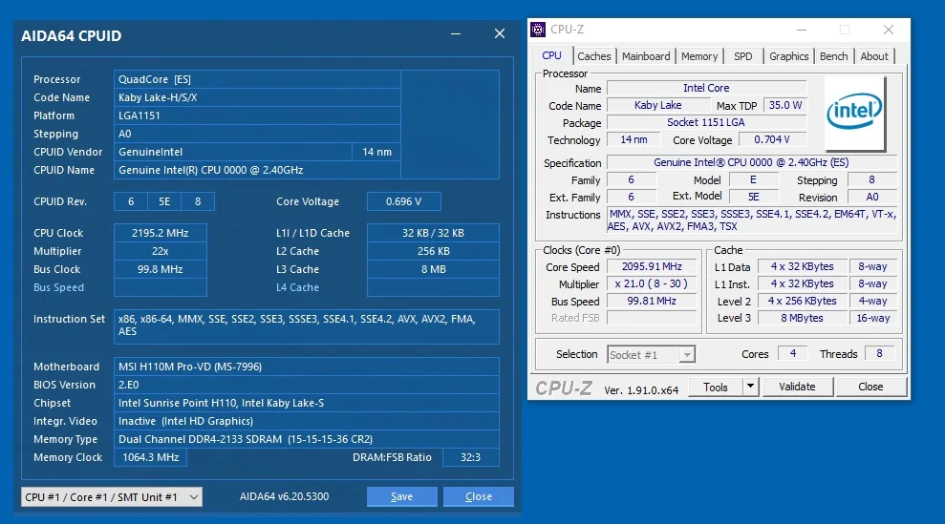Click the Bus Speed value 99.81 MHz in CPU-Z
The image size is (945, 524).
(x=652, y=301)
